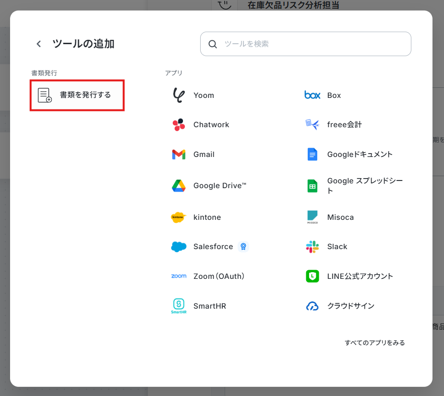The image size is (444, 396).
Task: Choose the LINE公式アカウント icon
Action: tap(312, 276)
